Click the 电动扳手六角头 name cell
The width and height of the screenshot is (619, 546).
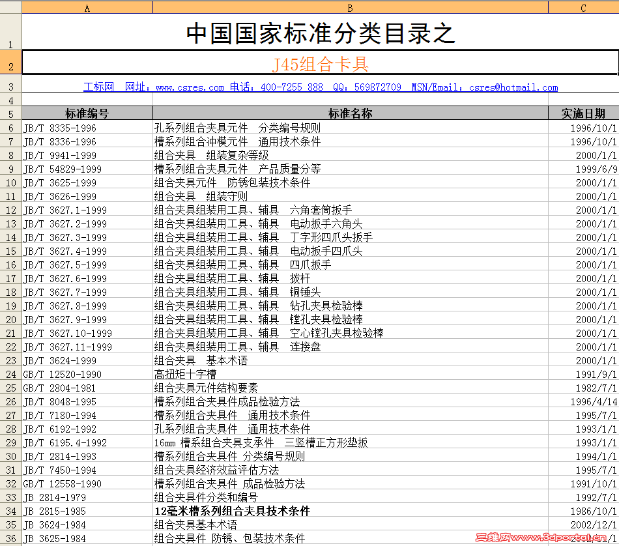(350, 223)
